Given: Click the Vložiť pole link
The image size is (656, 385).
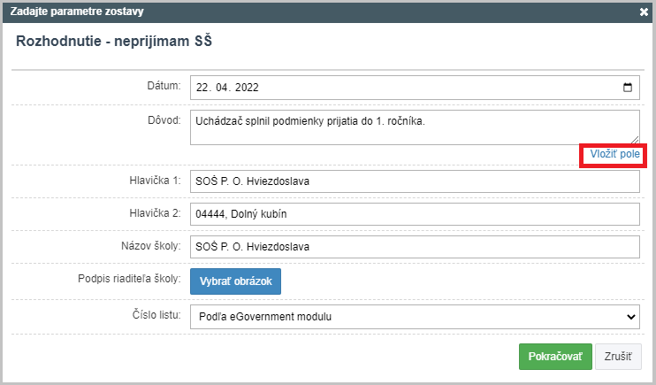Looking at the screenshot, I should click(614, 154).
